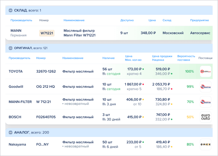The image size is (218, 156).
Task: Click Exist.ru logo in Goodwill row
Action: [205, 86]
